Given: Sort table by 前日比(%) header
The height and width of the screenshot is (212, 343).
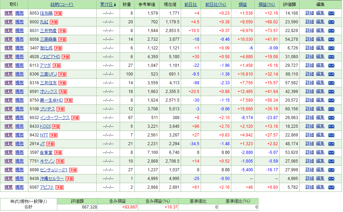Looking at the screenshot, I should (x=216, y=5).
